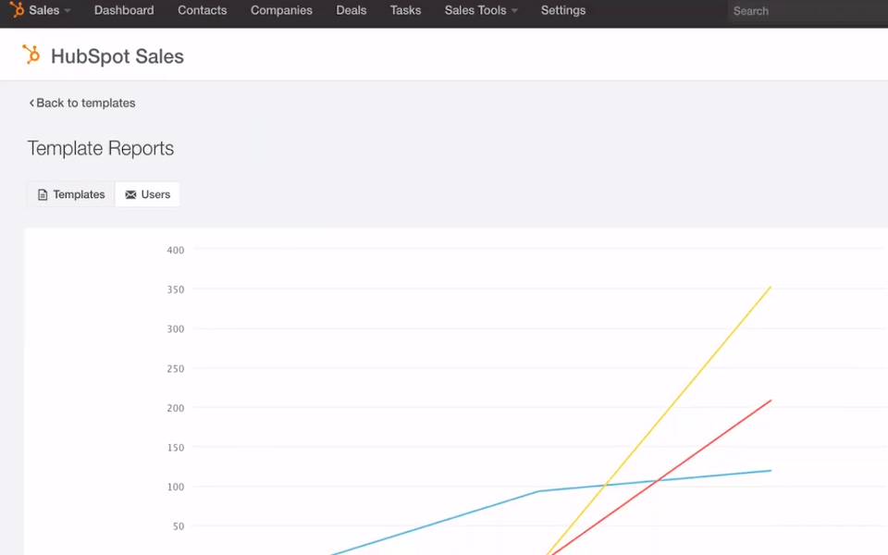The image size is (888, 555).
Task: Click the 300 y-axis label
Action: [176, 329]
